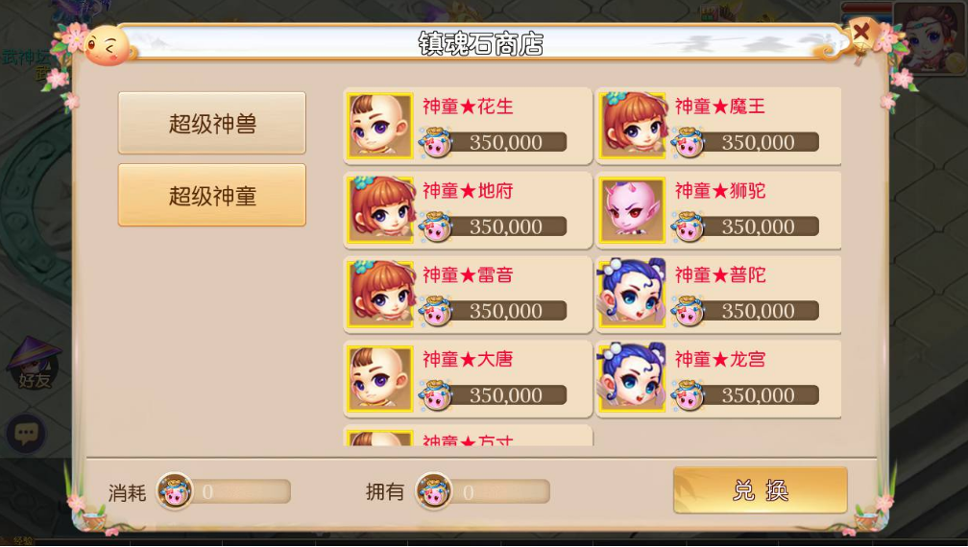Image resolution: width=968 pixels, height=547 pixels.
Task: Click the 神童★地府 avatar icon
Action: coord(379,210)
